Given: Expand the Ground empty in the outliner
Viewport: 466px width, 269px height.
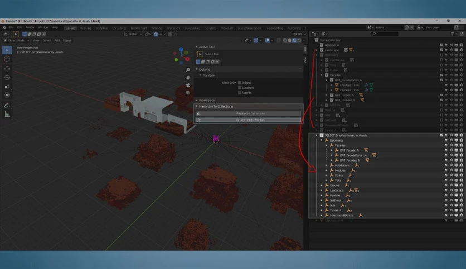Looking at the screenshot, I should pyautogui.click(x=322, y=186).
